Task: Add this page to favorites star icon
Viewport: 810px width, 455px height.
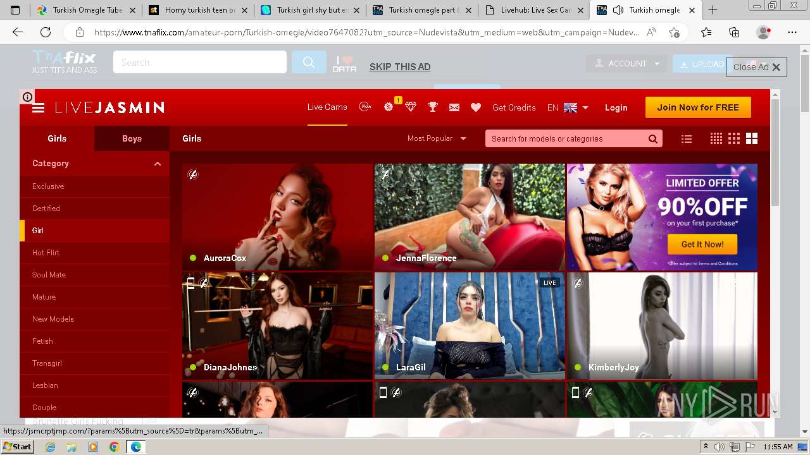Action: (674, 32)
